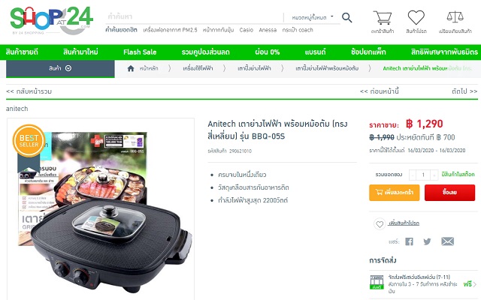481x300 pixels.
Task: Increase quantity with the plus stepper
Action: (x=434, y=175)
